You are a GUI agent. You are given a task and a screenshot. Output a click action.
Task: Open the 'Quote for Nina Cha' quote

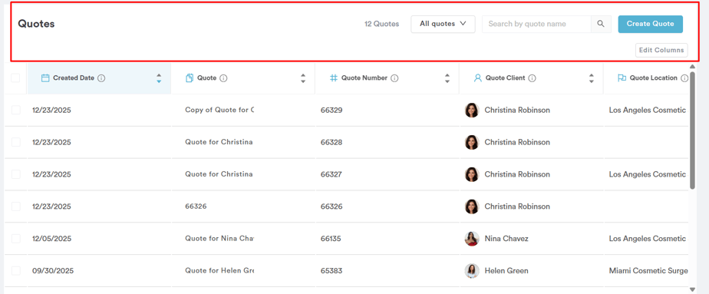click(x=219, y=239)
